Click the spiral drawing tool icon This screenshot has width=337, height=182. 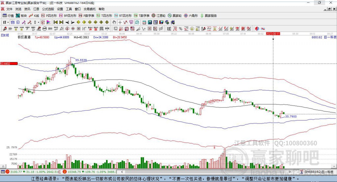pos(33,29)
